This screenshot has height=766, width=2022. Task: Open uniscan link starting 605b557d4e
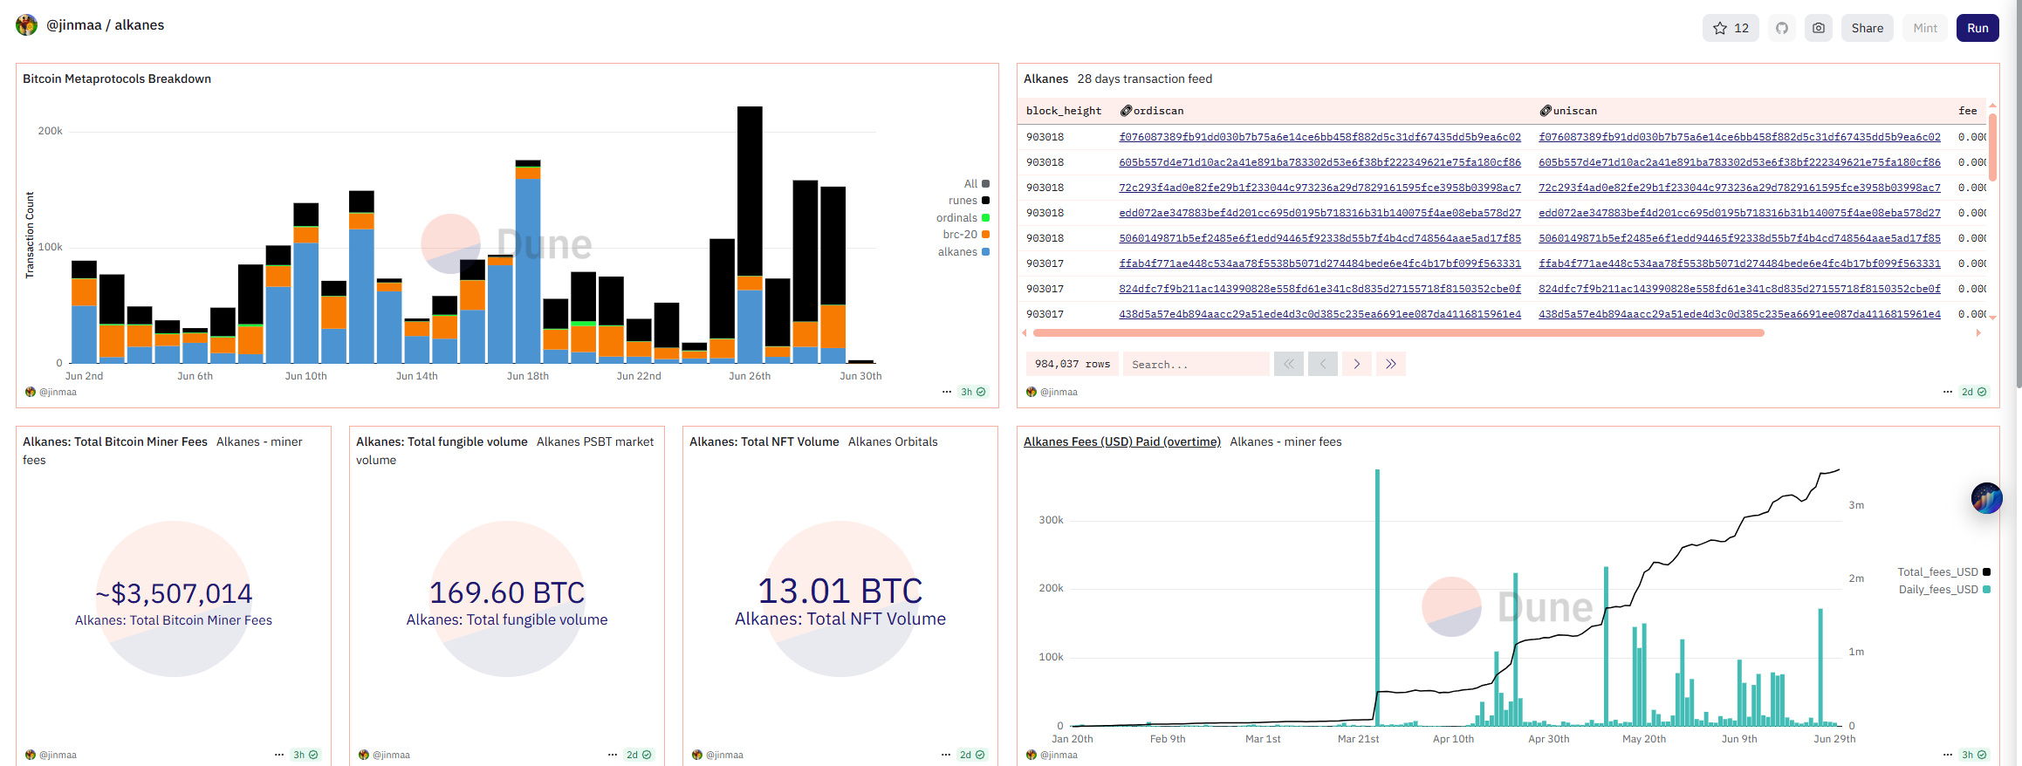1739,162
